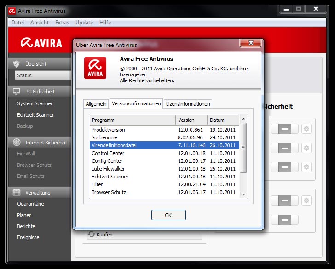Open the Update menu
The height and width of the screenshot is (269, 335).
click(x=84, y=23)
